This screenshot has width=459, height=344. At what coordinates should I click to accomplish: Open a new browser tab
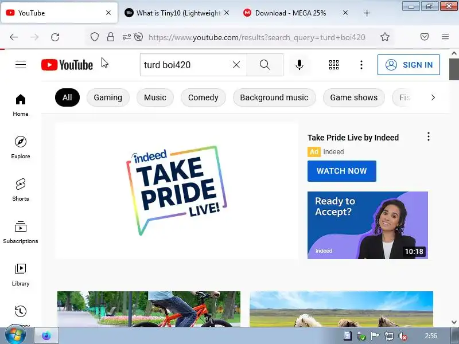coord(367,13)
